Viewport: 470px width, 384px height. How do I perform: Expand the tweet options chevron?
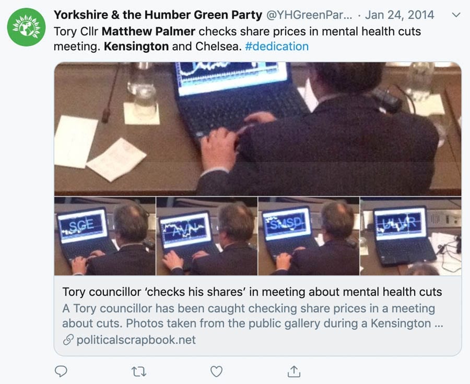click(456, 15)
